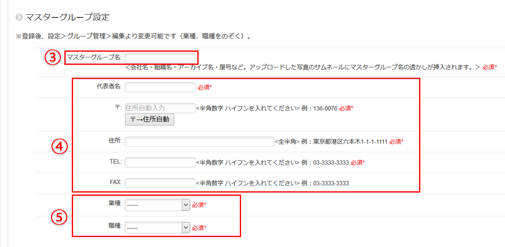The width and height of the screenshot is (505, 247).
Task: Expand the 職種 dropdown list
Action: [x=157, y=228]
